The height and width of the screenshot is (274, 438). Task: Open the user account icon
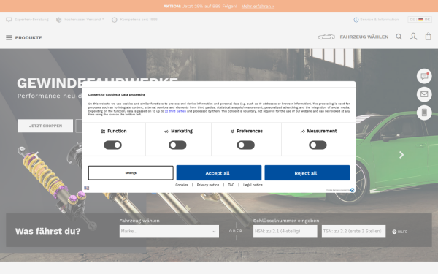[x=413, y=37]
